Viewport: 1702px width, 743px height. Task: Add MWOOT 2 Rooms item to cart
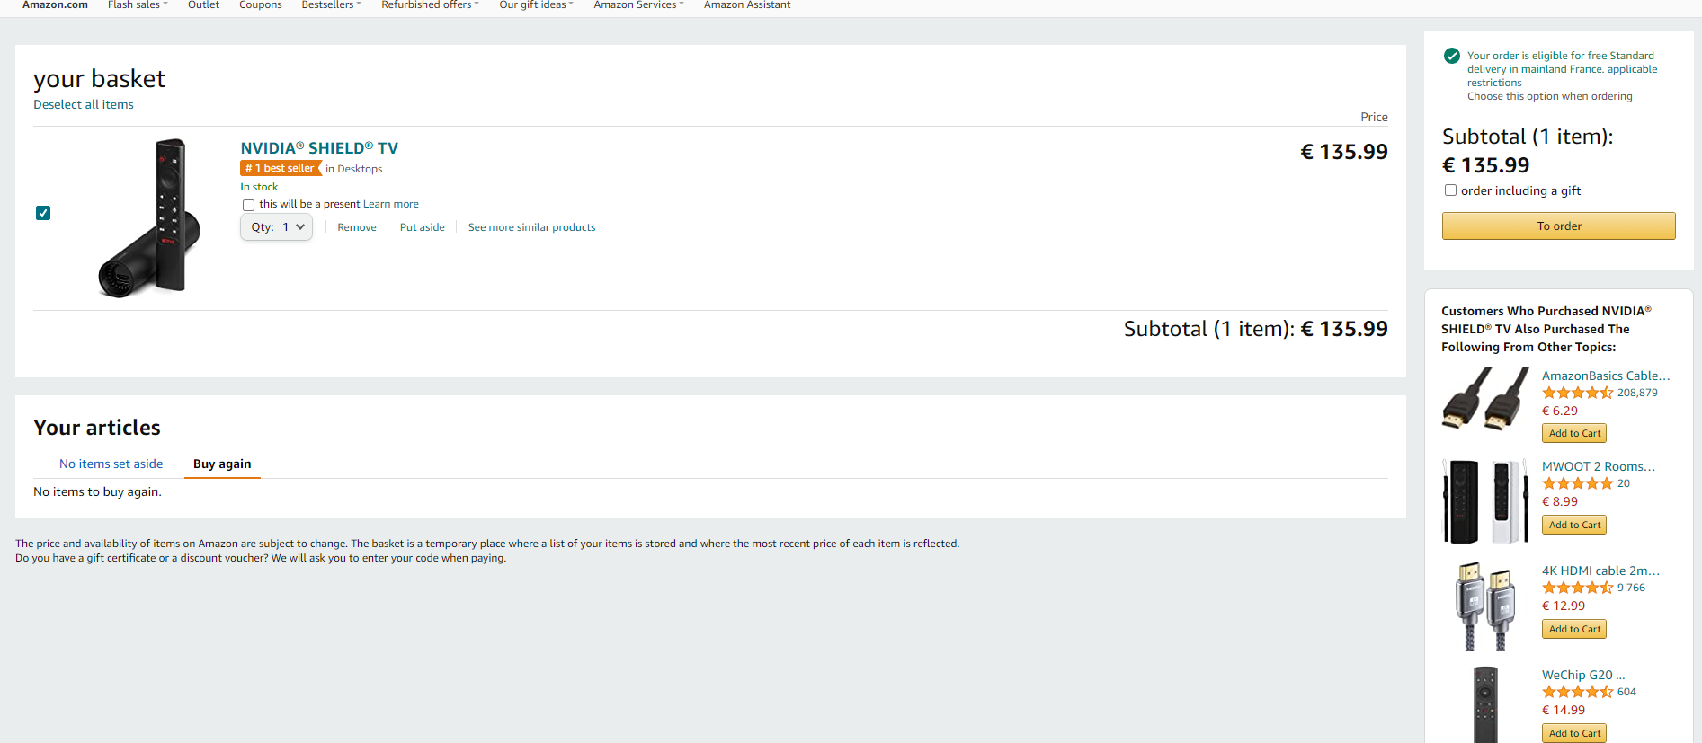coord(1574,525)
